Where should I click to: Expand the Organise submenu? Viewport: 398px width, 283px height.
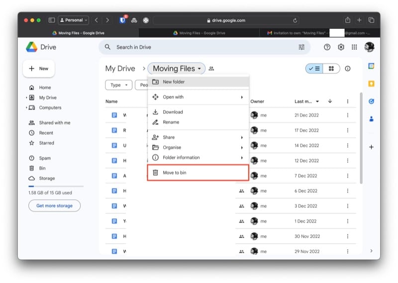(198, 147)
